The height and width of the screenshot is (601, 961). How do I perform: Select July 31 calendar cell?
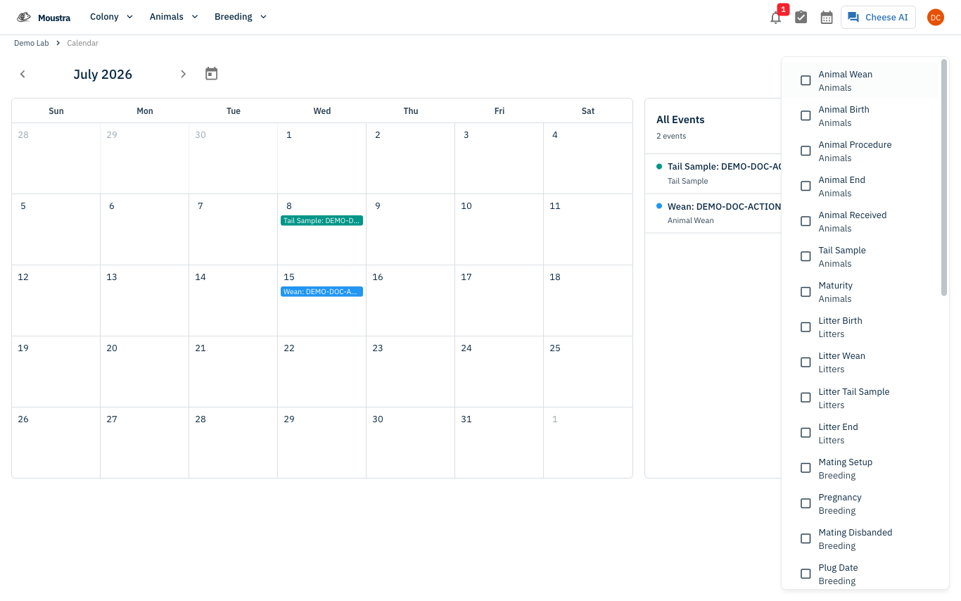(499, 443)
